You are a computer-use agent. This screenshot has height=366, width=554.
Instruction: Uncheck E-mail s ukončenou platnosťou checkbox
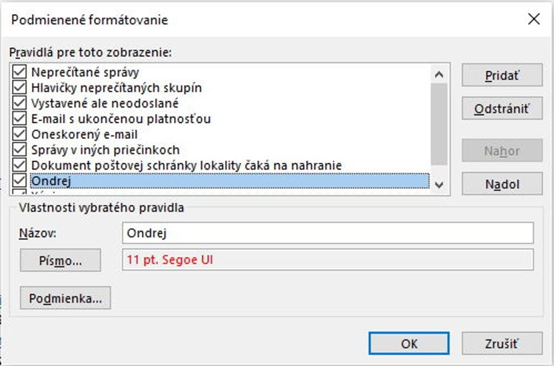(19, 118)
